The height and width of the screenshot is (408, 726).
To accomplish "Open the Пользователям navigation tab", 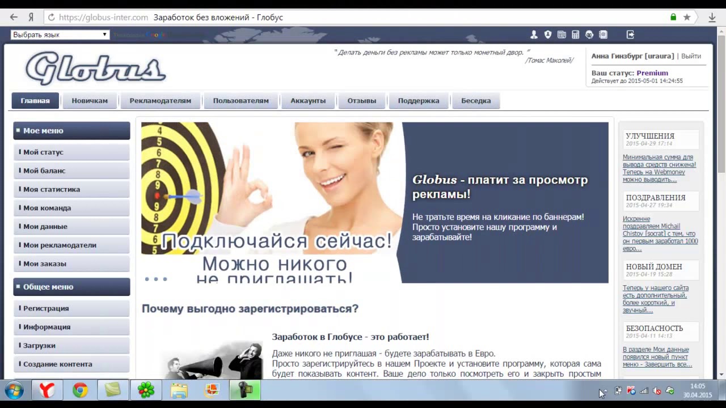I will [x=241, y=101].
